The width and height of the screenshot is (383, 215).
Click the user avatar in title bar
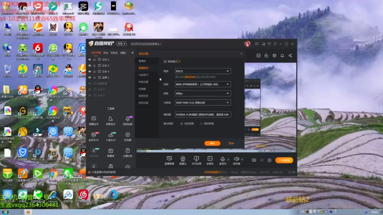pyautogui.click(x=247, y=43)
